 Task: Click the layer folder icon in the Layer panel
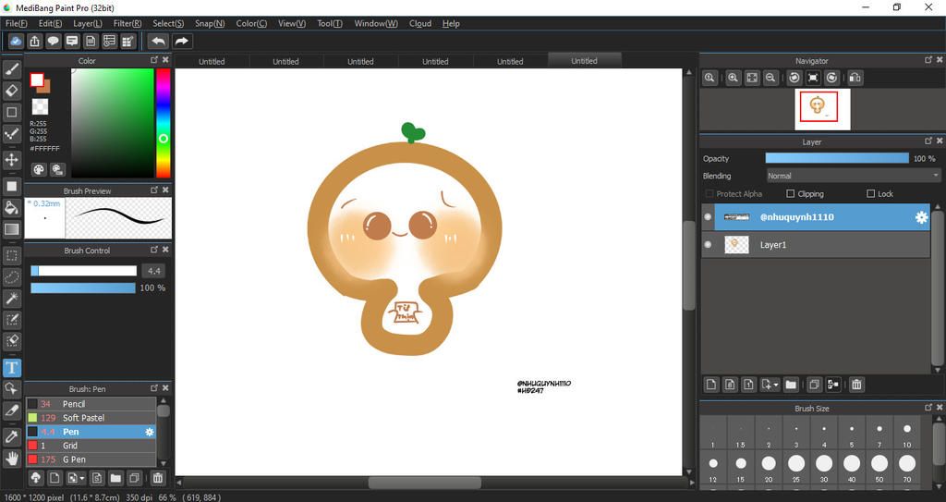pos(791,385)
